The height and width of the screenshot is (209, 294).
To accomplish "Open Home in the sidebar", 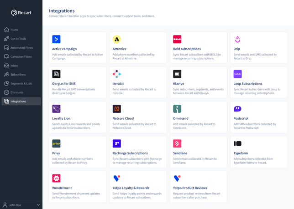I will click(21, 30).
